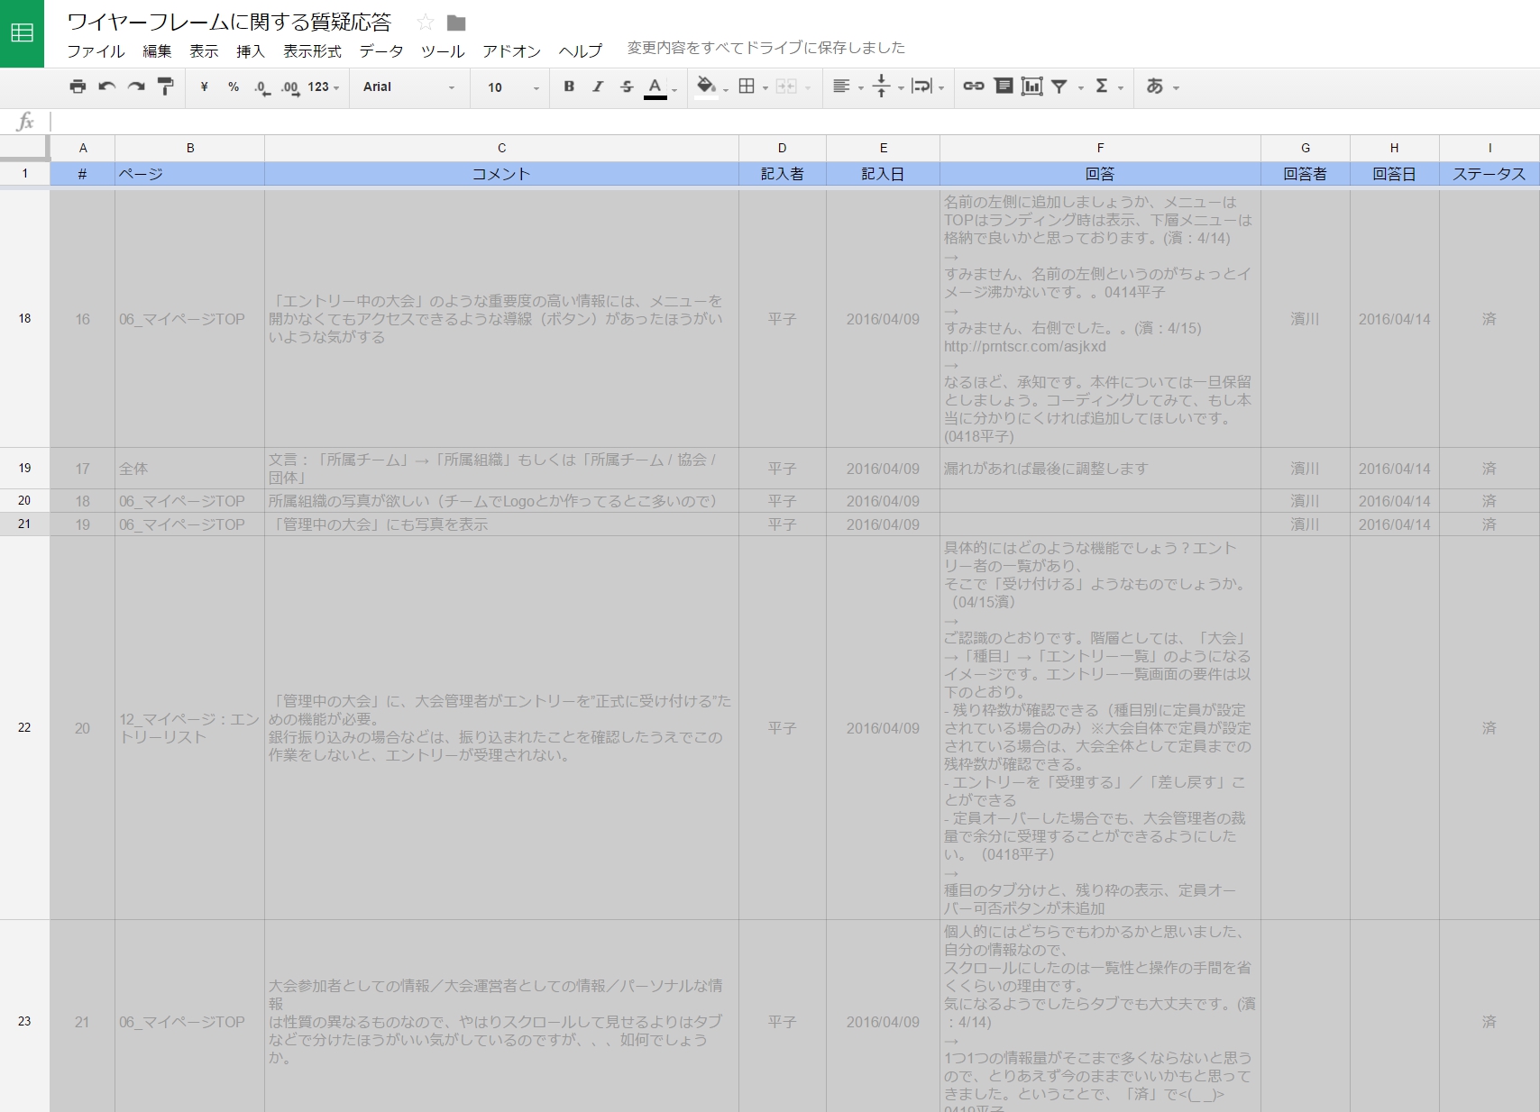The image size is (1540, 1112).
Task: Click the save status message link
Action: (x=766, y=48)
